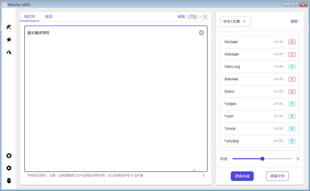Click 语音合成 to synthesize speech

pos(242,176)
